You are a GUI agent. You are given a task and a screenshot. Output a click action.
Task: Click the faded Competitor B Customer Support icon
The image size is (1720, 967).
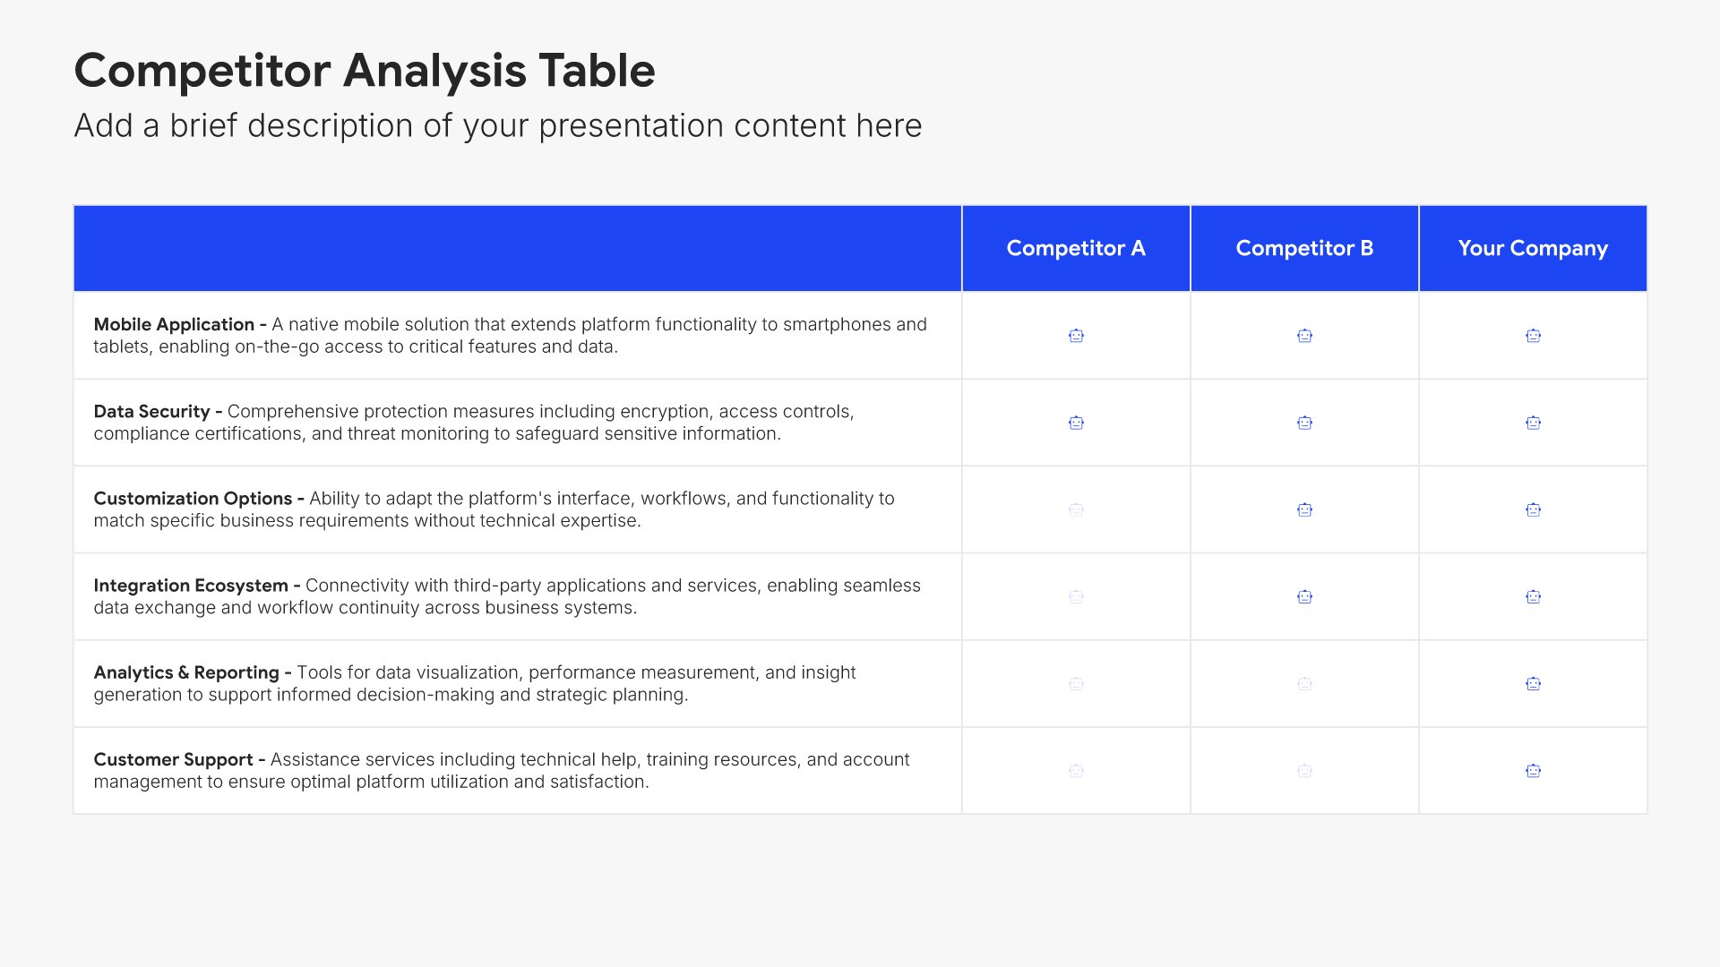coord(1304,770)
